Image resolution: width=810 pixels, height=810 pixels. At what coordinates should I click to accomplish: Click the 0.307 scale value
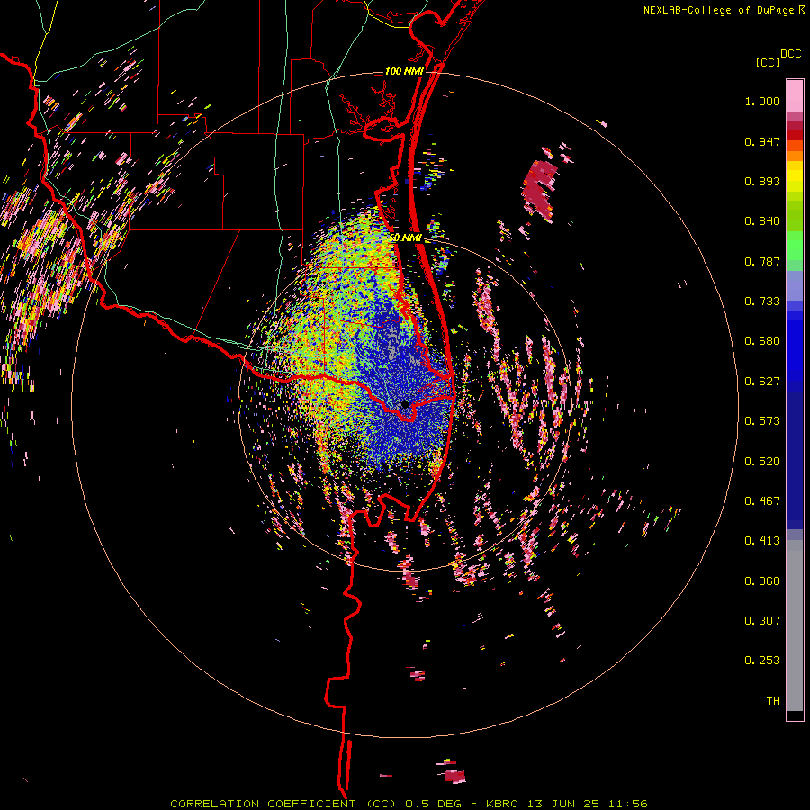click(762, 620)
